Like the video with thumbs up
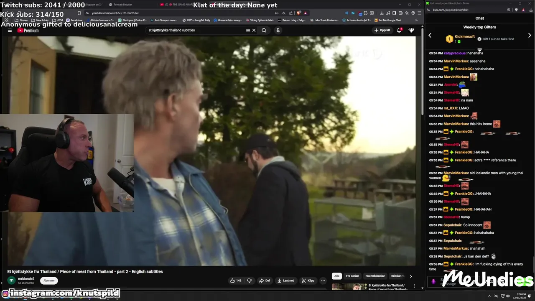The image size is (535, 301). pos(236,281)
